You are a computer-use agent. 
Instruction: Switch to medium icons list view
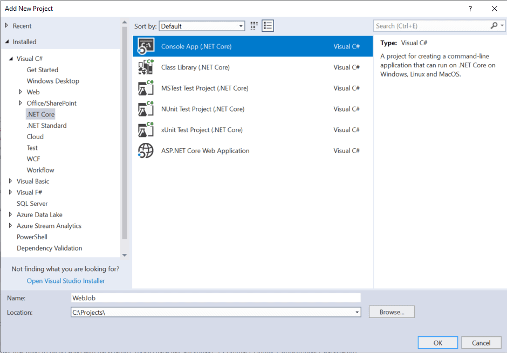pos(268,26)
